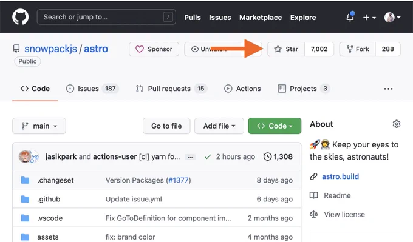This screenshot has width=413, height=242.
Task: Open Issues in the top navigation bar
Action: (x=220, y=18)
